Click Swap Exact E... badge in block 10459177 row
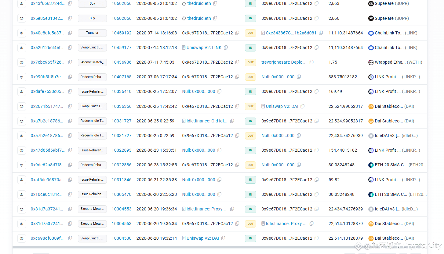 [92, 48]
